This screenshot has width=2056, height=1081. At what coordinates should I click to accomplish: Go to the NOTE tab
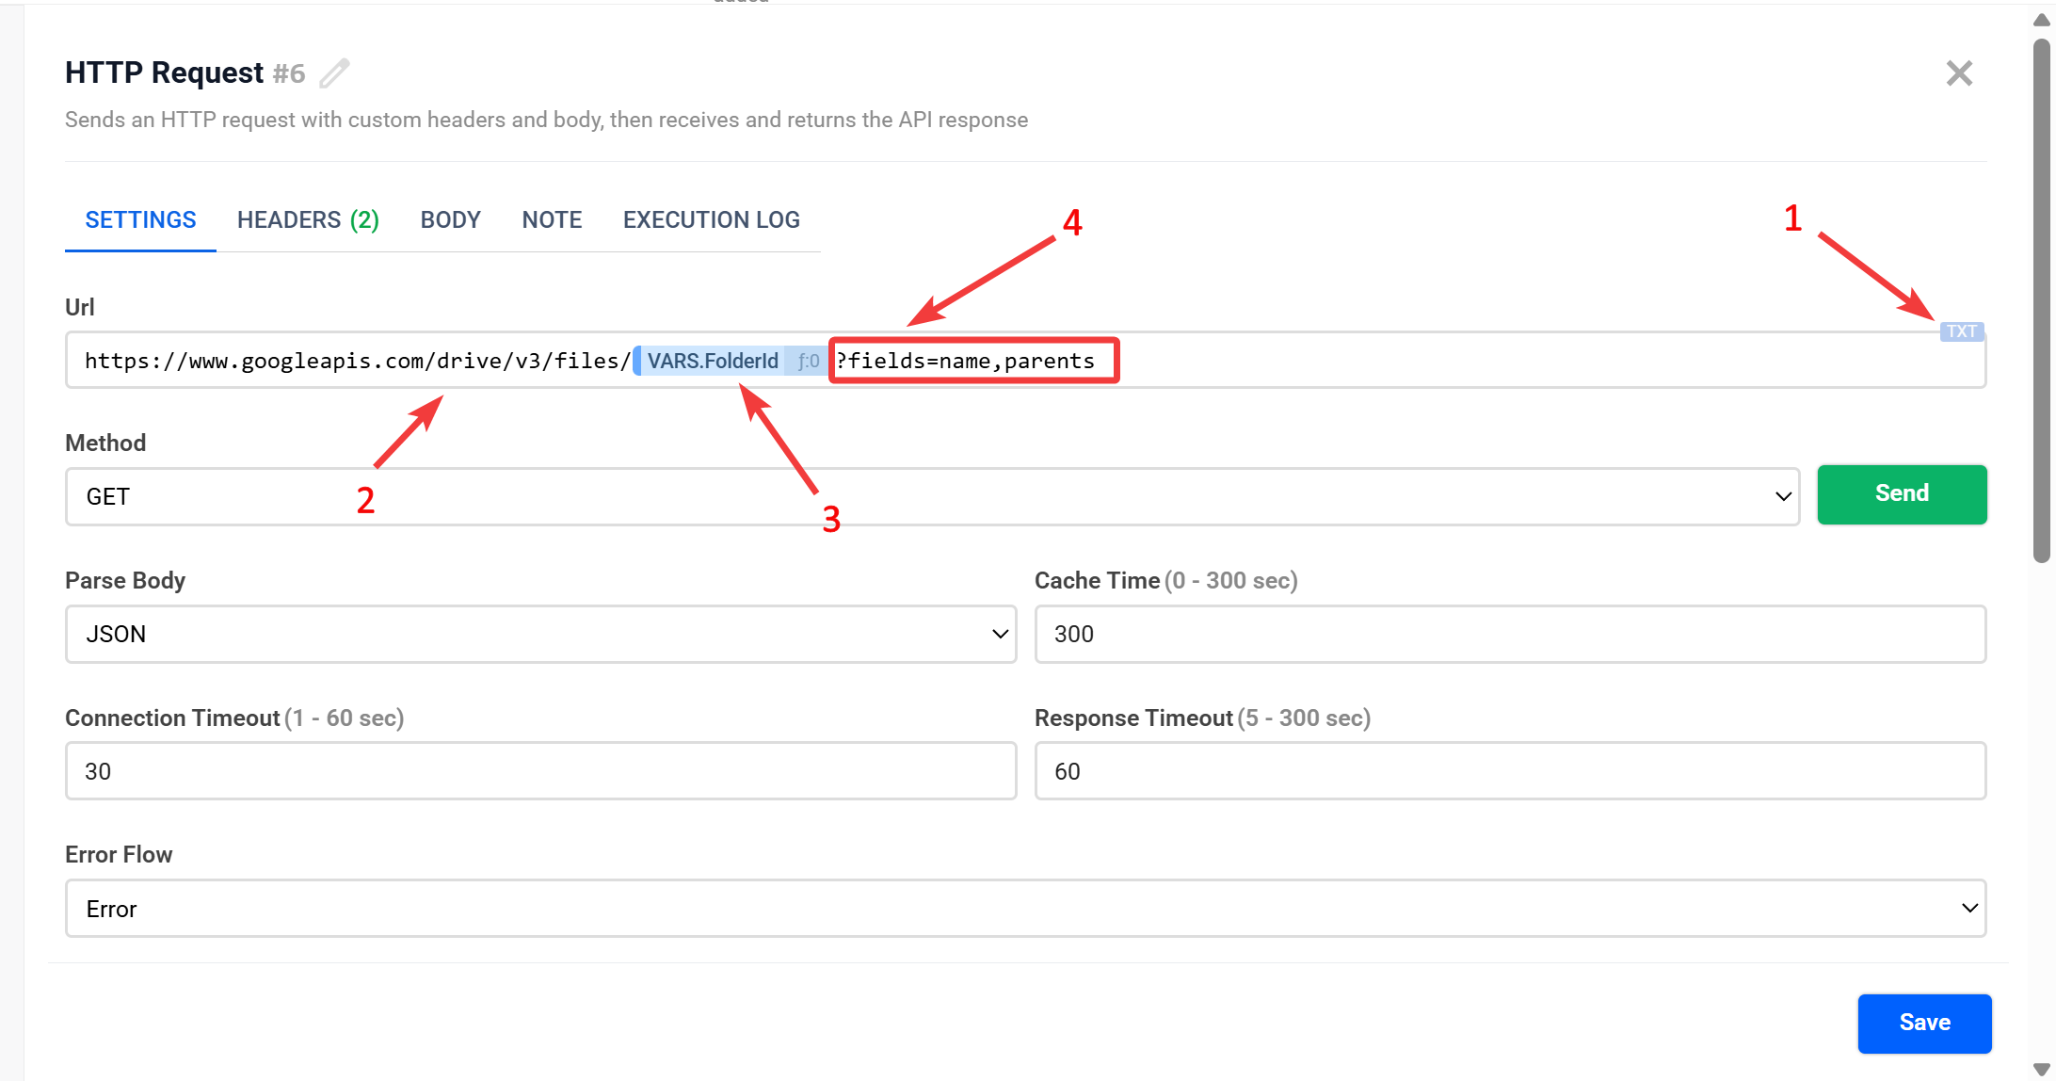pos(552,219)
